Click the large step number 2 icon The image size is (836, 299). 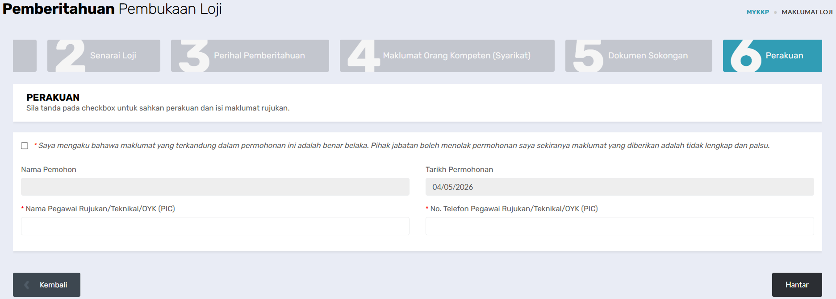(x=70, y=56)
